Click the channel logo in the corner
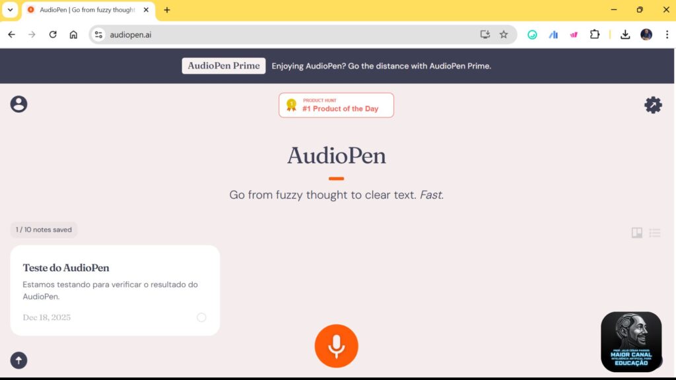Screen dimensions: 676x380 point(631,341)
